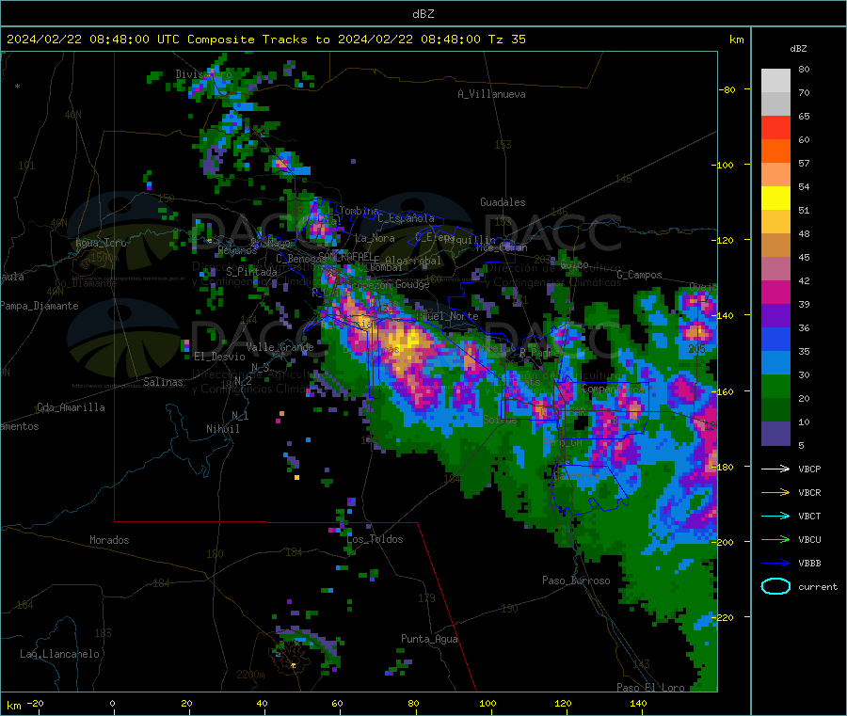
Task: Click the cyan VBCT arrow legend icon
Action: (775, 517)
